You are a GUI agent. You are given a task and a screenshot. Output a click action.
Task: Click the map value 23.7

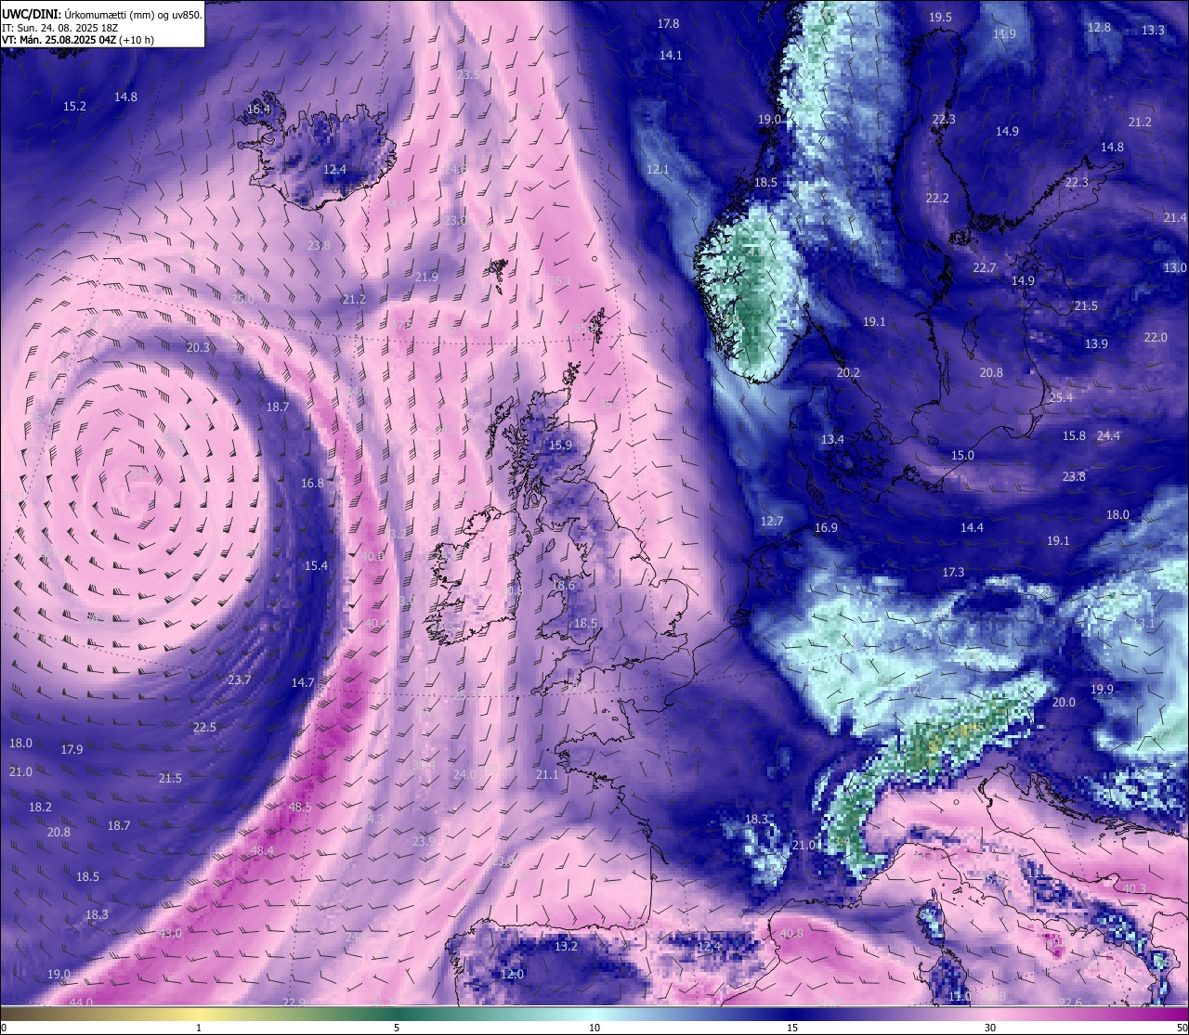[x=240, y=680]
